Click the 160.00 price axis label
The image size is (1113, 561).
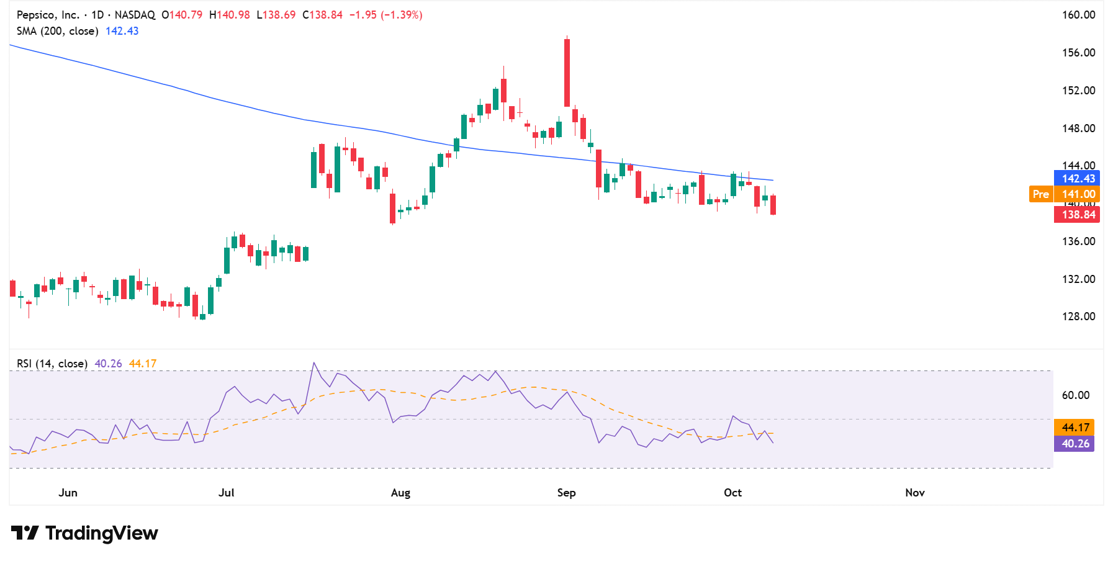(1078, 15)
